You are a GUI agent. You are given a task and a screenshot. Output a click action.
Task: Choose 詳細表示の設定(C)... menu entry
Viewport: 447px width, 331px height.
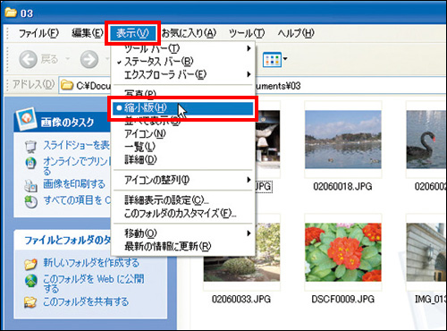point(183,200)
